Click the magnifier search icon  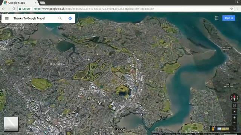tap(60, 18)
